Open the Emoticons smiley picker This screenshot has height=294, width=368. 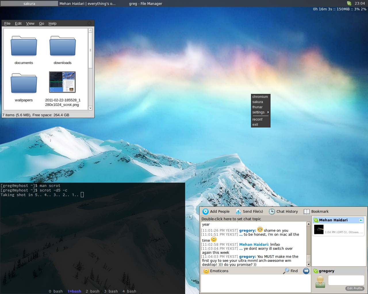[x=206, y=271]
